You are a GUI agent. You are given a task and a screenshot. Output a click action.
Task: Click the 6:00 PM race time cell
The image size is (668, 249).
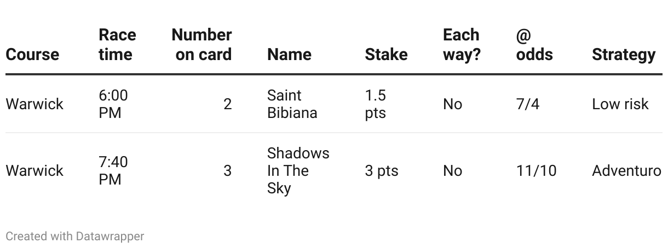pos(113,104)
